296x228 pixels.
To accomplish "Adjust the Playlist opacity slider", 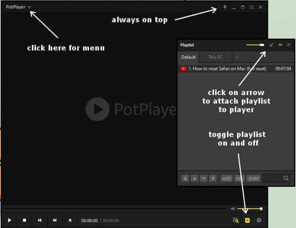I will (255, 45).
